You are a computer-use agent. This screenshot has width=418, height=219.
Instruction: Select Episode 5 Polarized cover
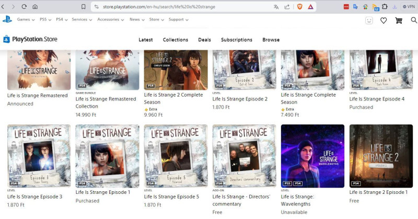coord(176,156)
